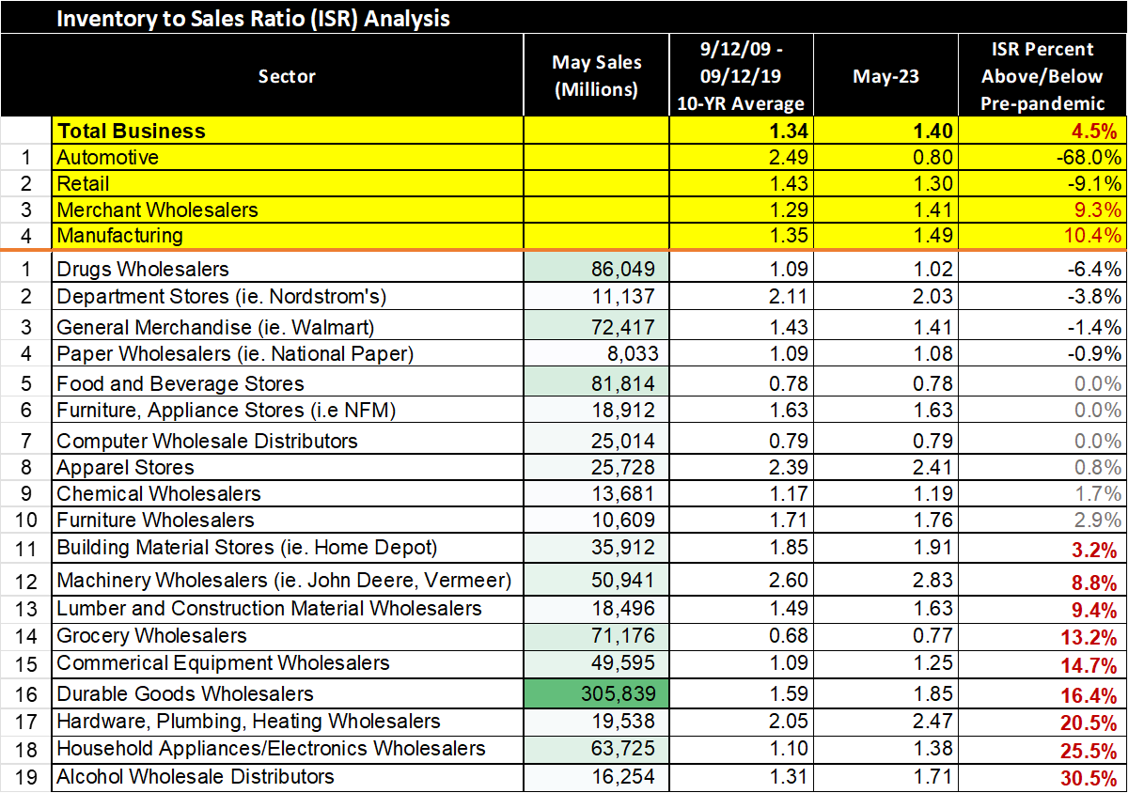Select the 'Inventory to Sales Ratio (ISR) Analysis' title
1128x793 pixels.
coord(253,18)
